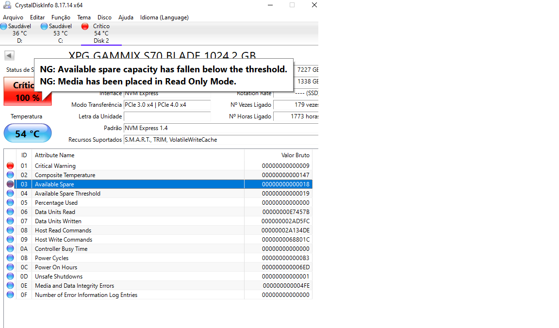Open the Idioma (Language) menu
The width and height of the screenshot is (559, 328).
[x=164, y=17]
